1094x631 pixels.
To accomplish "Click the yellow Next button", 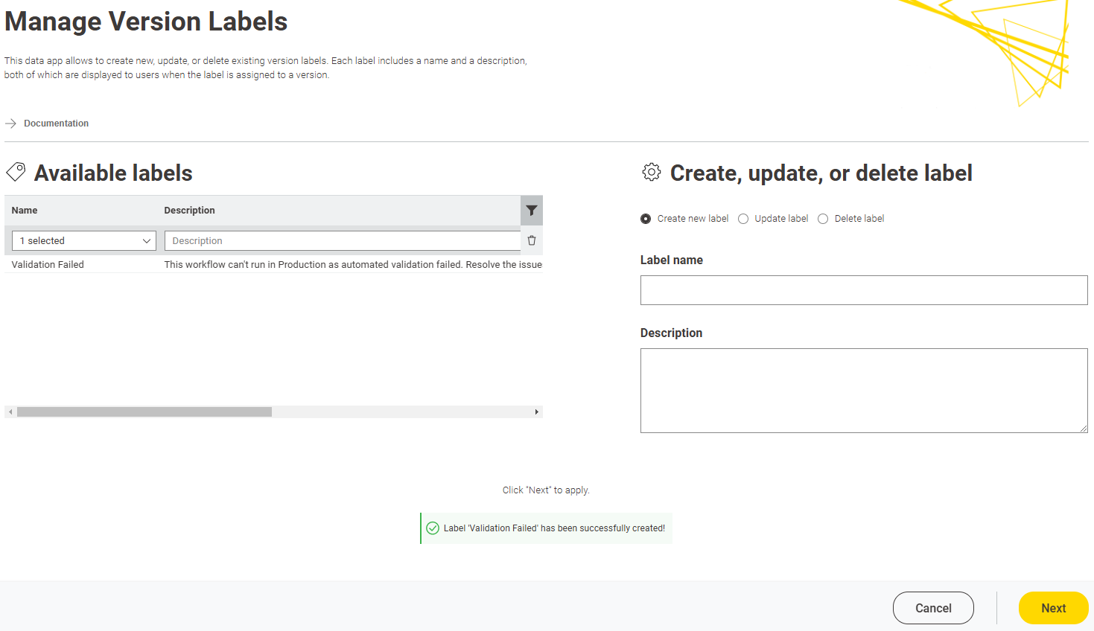I will click(1053, 608).
